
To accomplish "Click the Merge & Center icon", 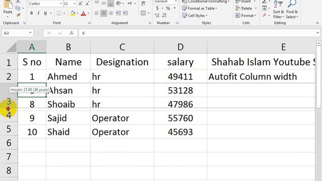I will [143, 13].
